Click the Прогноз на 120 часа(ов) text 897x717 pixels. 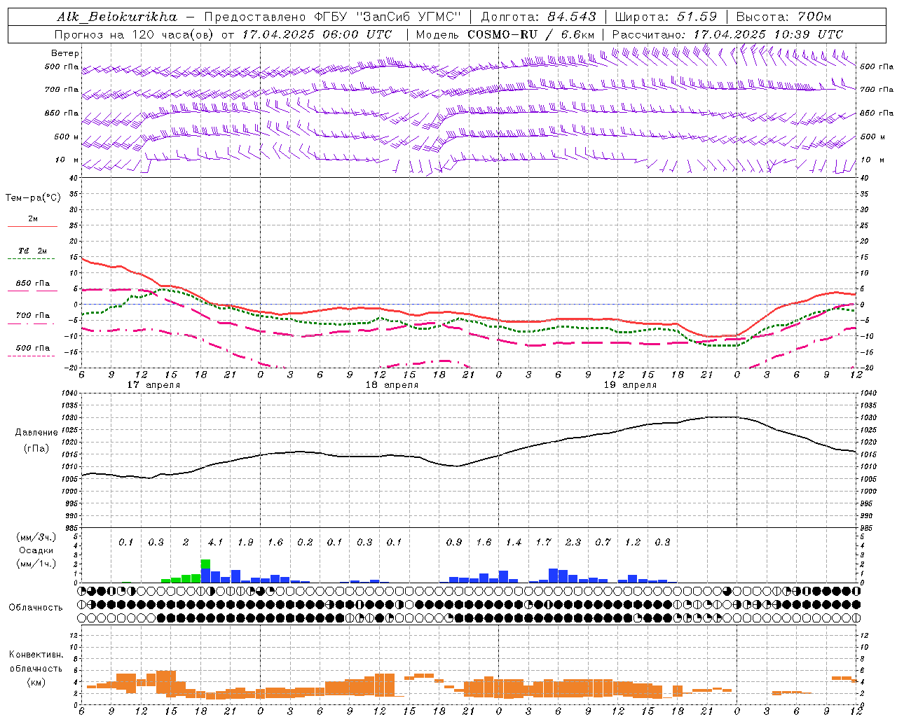tap(135, 34)
